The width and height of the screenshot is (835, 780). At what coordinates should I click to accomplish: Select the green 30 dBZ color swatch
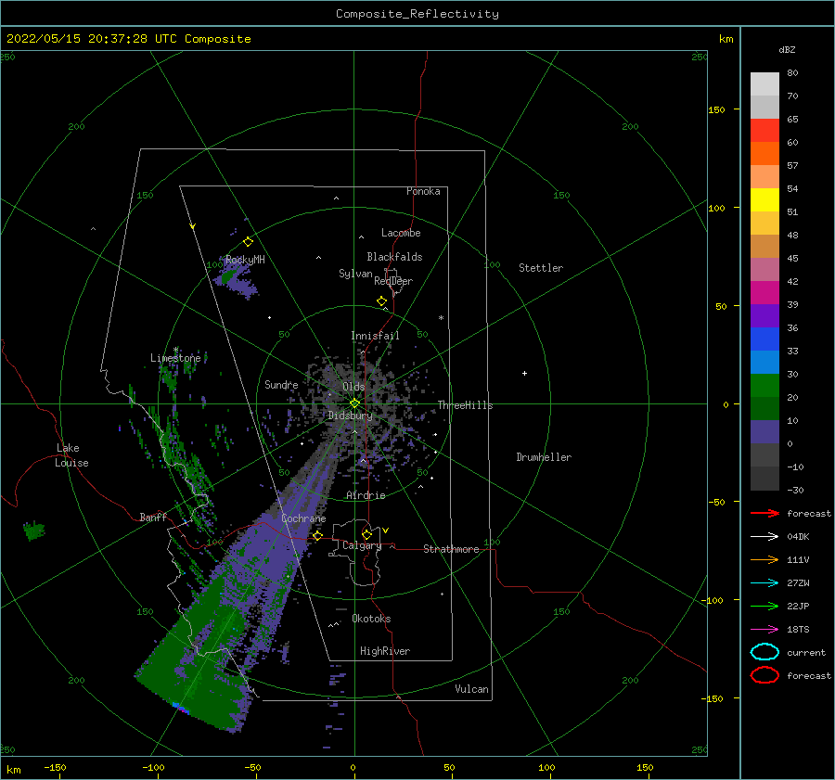pyautogui.click(x=764, y=385)
